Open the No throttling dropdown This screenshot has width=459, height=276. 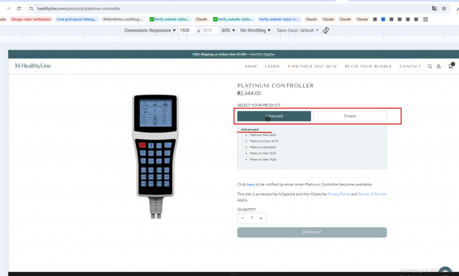[x=255, y=30]
